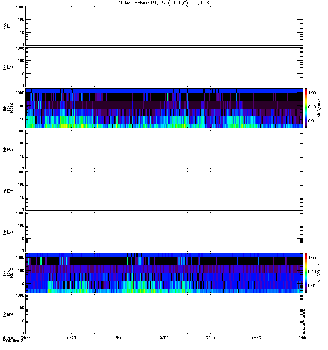Click the '<|mV/m|>' units label beside the thb color bar
This screenshot has width=328, height=350.
point(319,108)
